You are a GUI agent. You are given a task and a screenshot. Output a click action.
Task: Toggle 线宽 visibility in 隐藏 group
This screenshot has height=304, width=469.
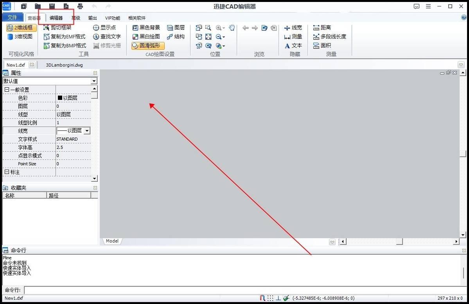(293, 27)
